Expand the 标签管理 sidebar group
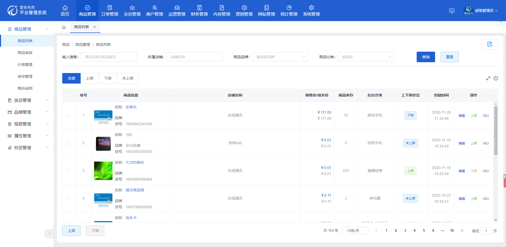 click(27, 148)
